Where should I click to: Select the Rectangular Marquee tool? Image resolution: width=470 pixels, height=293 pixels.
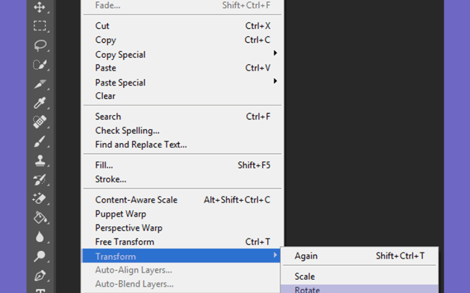40,26
